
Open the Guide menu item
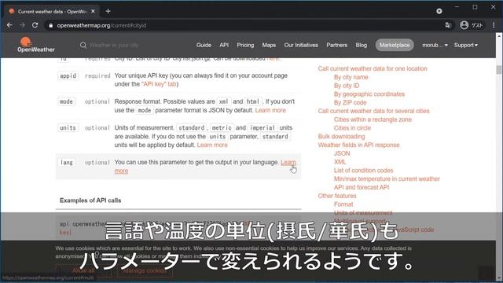click(x=204, y=46)
